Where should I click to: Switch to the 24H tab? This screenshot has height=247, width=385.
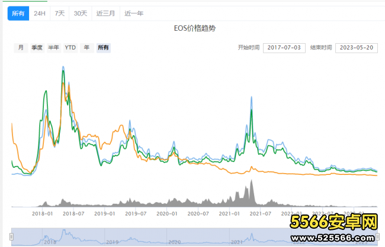coord(40,13)
